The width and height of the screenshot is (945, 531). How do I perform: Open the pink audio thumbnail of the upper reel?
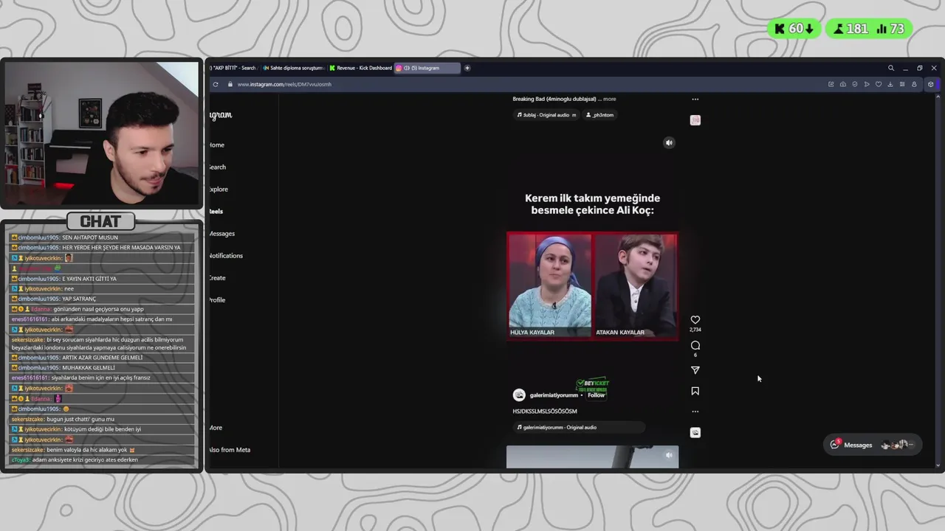coord(695,120)
